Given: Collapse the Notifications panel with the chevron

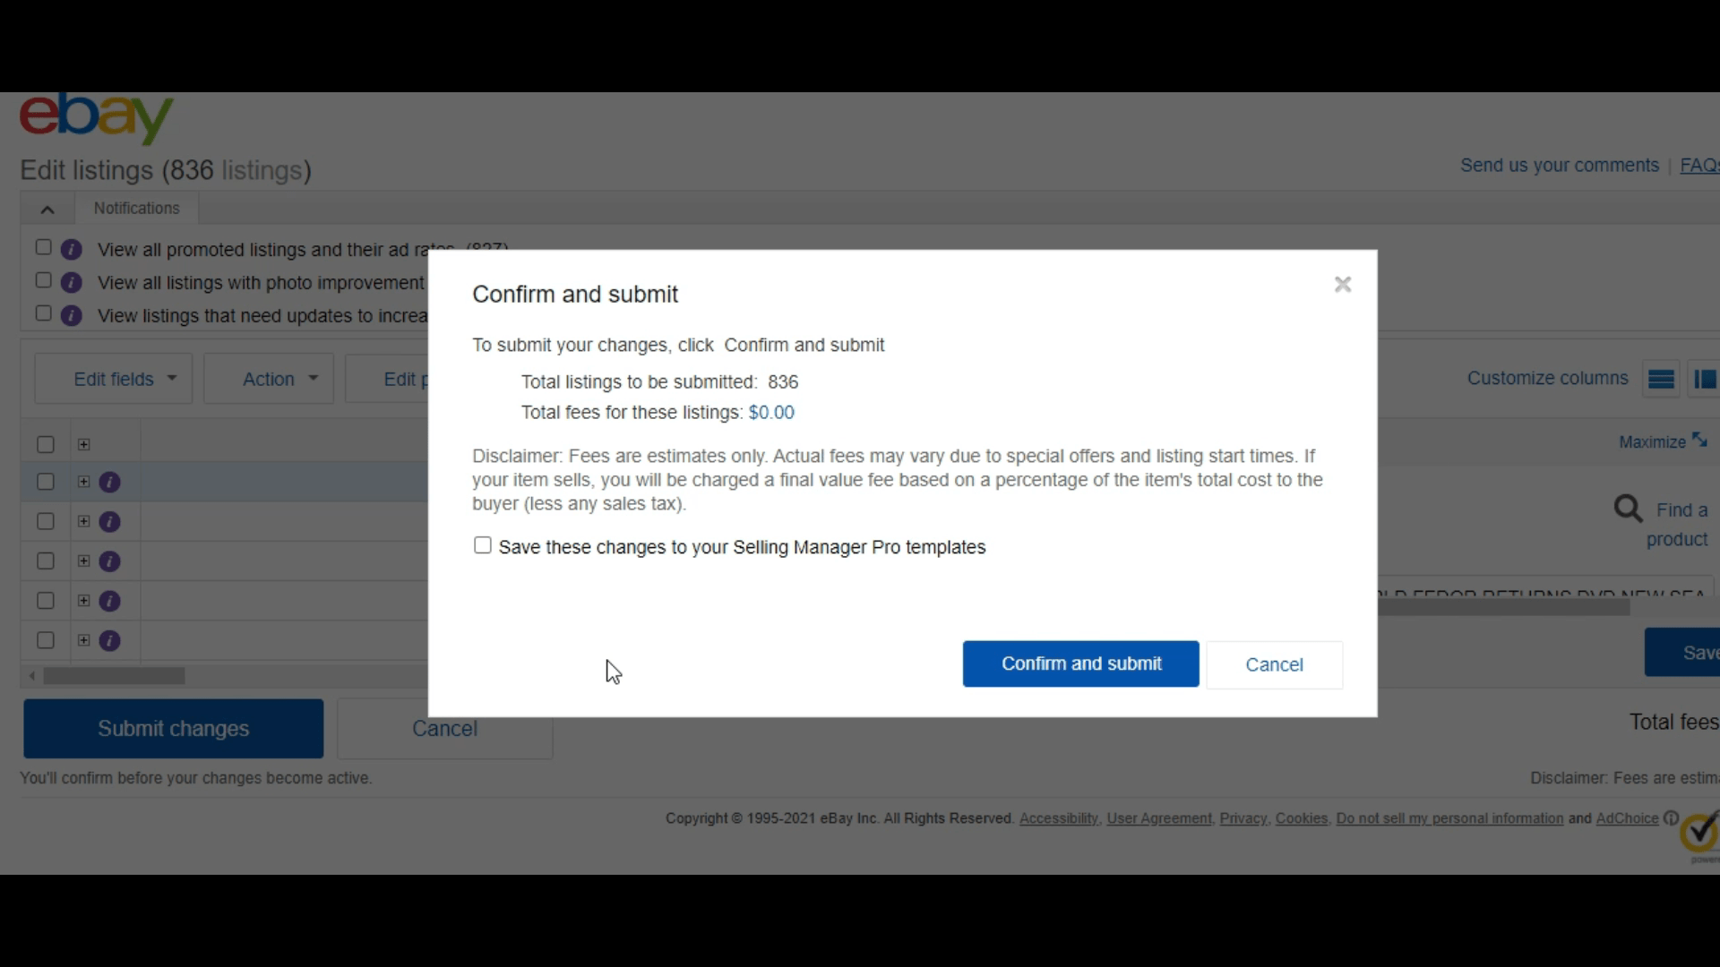Looking at the screenshot, I should [47, 209].
